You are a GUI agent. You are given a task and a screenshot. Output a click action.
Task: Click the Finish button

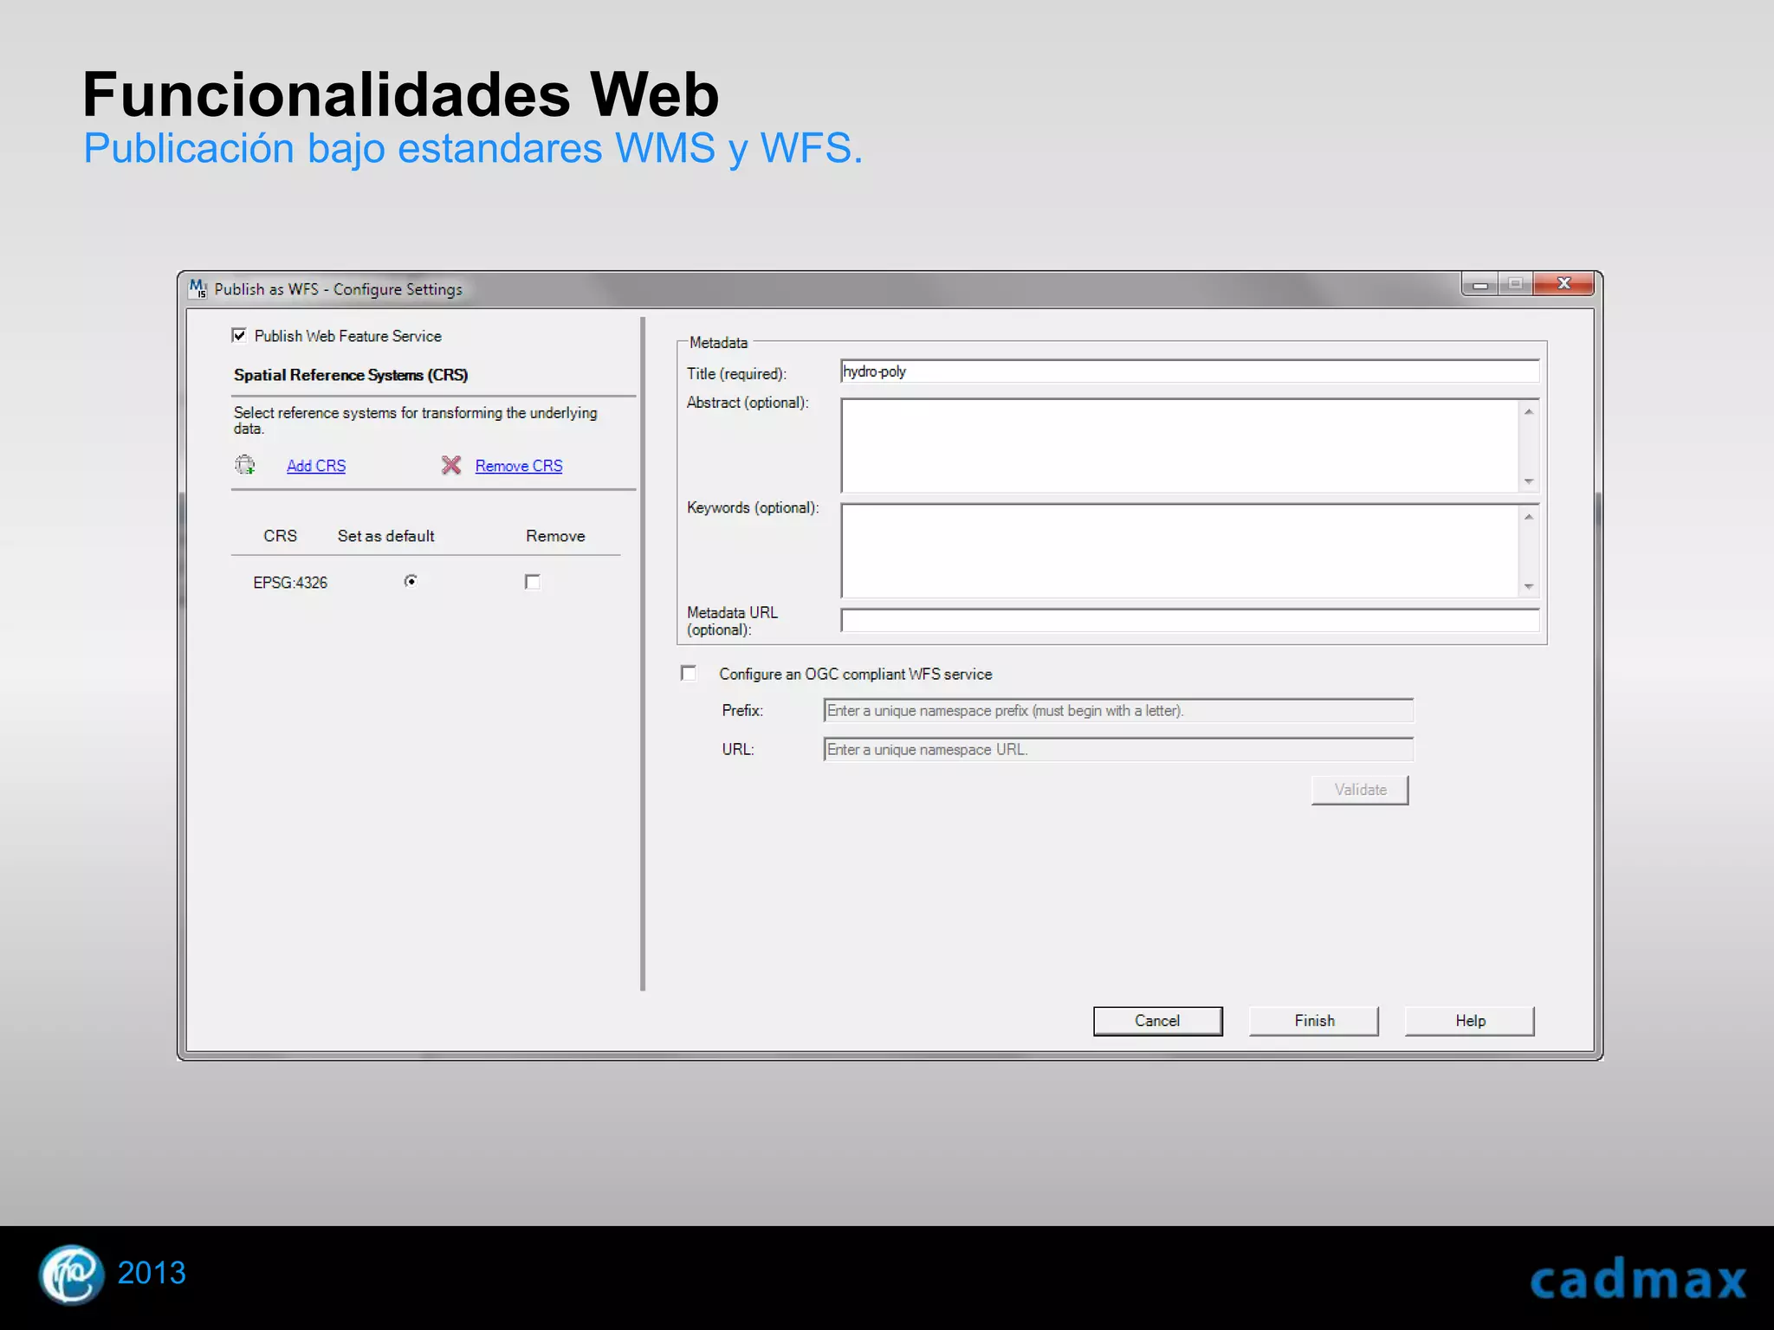point(1314,1021)
